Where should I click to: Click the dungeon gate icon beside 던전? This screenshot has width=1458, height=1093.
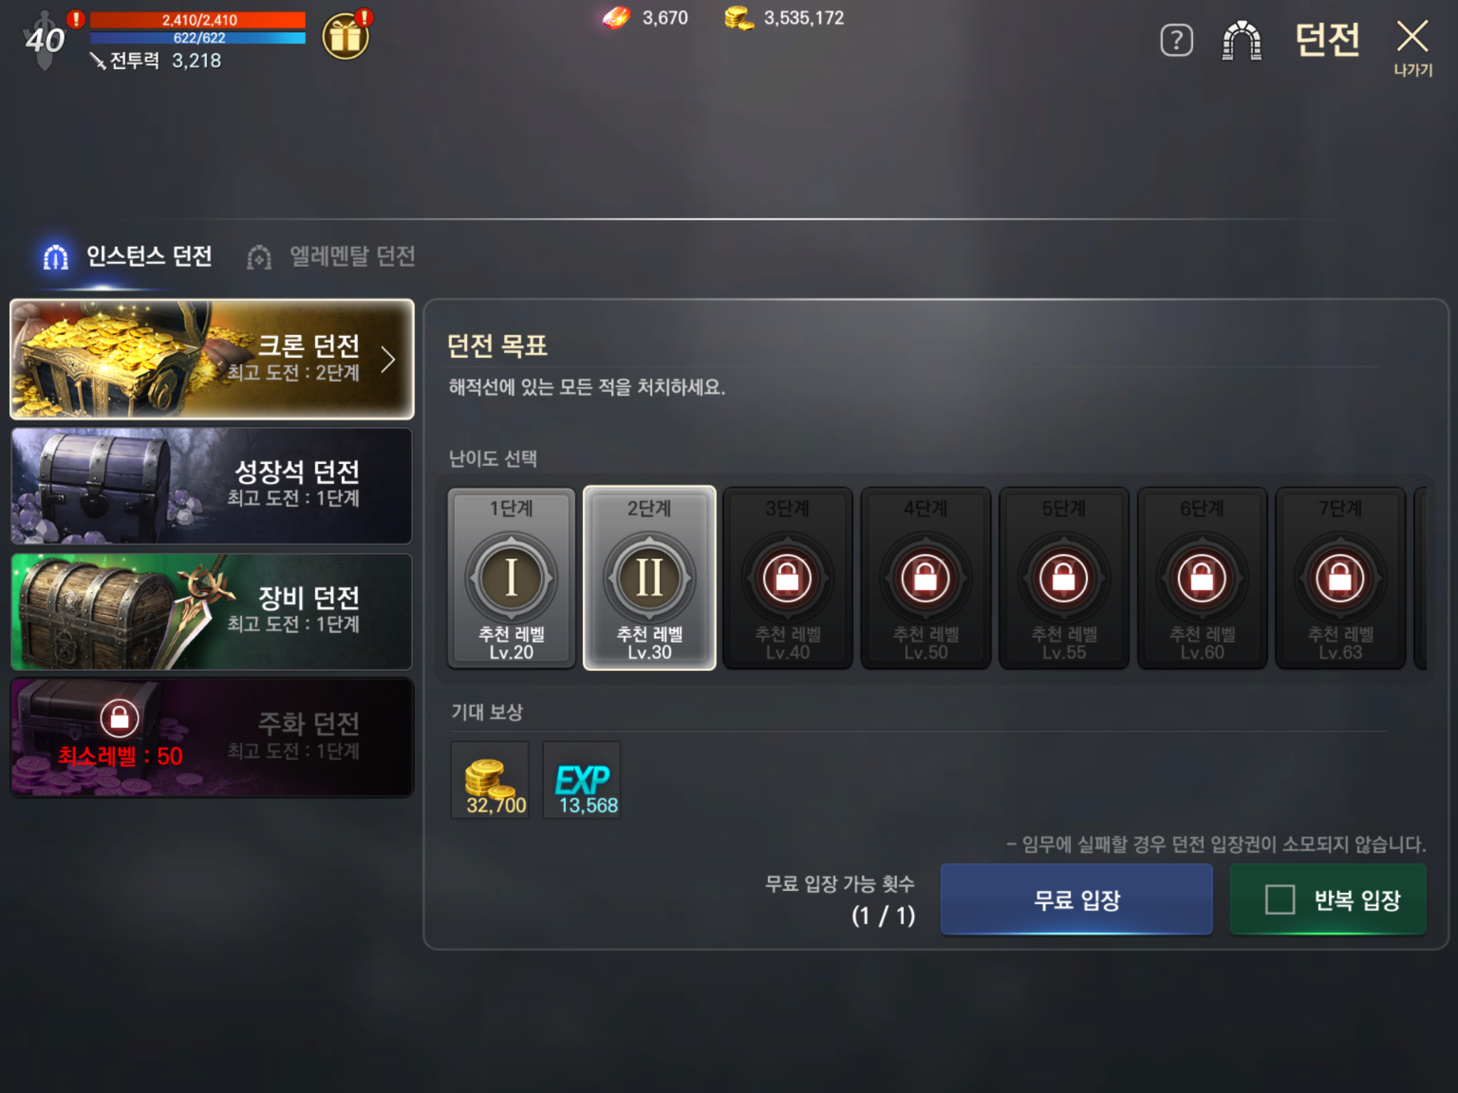click(1242, 40)
